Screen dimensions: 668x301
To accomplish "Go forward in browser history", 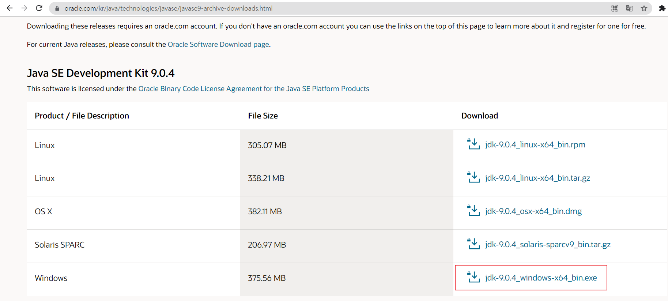I will [x=24, y=8].
